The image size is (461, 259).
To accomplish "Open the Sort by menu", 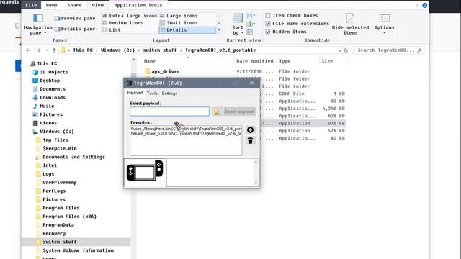I will pos(238,24).
